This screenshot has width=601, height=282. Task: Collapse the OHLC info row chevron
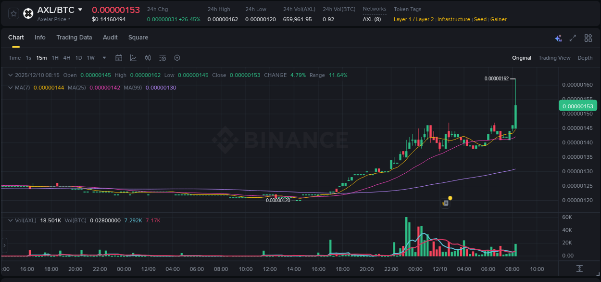(x=11, y=75)
